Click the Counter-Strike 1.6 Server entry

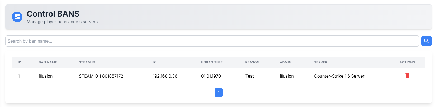(x=339, y=76)
